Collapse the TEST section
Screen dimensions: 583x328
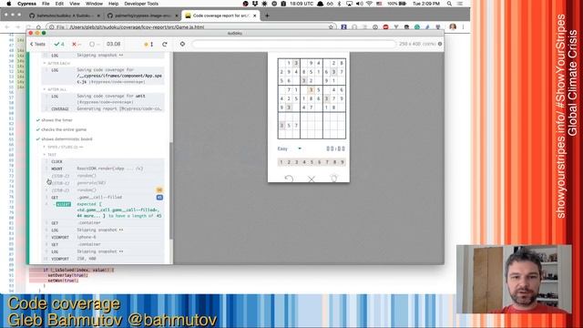pos(50,154)
